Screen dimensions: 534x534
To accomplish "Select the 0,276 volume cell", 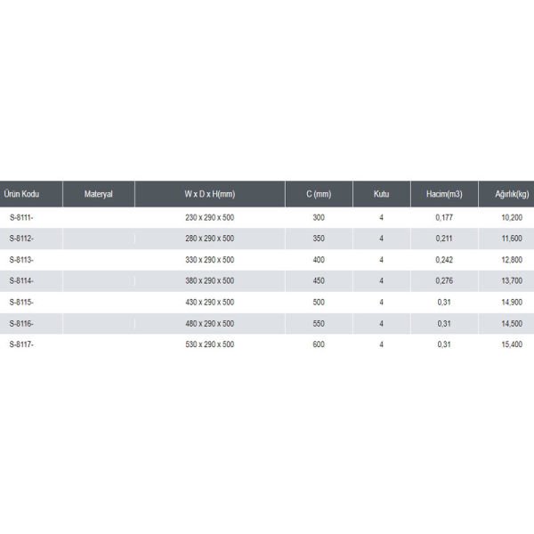I will click(444, 280).
